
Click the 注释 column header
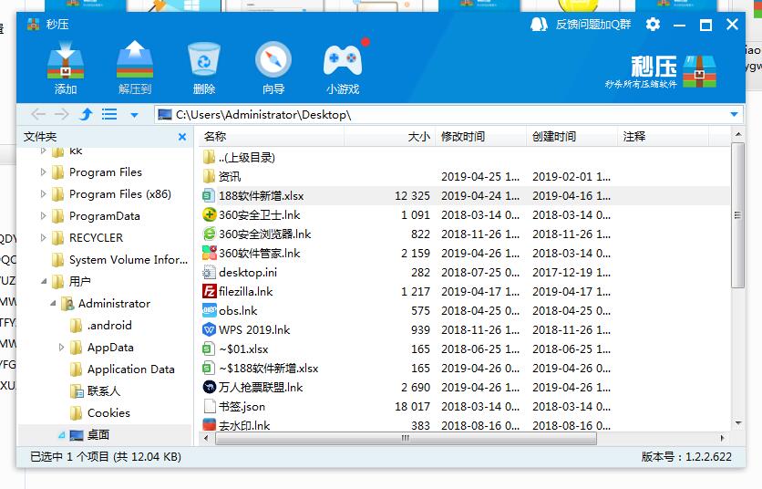[x=663, y=137]
